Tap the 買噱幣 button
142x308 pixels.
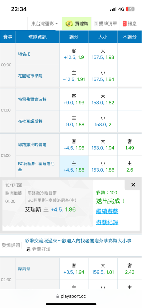pos(77,24)
